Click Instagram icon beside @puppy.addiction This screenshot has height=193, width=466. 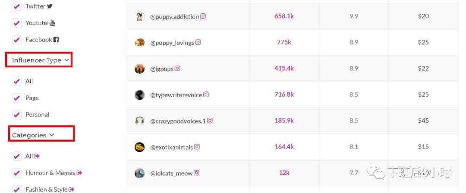203,16
